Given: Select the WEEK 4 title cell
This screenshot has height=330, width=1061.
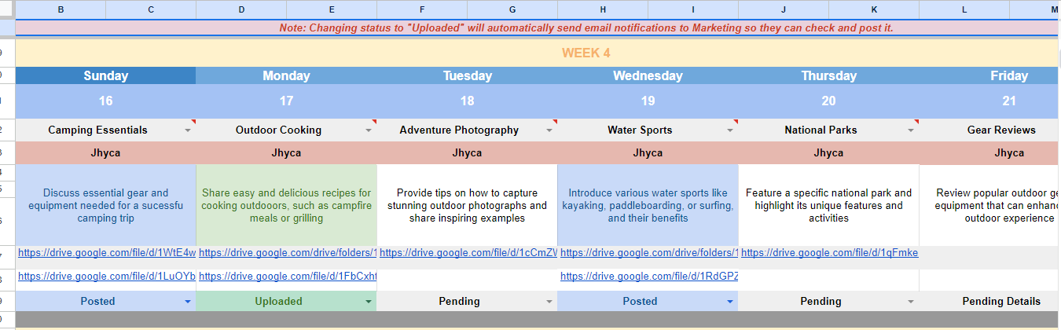Looking at the screenshot, I should click(586, 53).
